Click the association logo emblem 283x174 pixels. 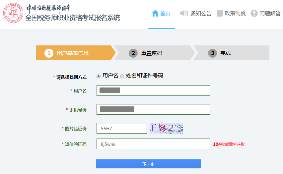pos(14,14)
